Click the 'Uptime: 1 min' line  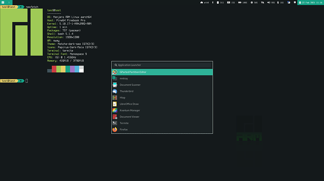57,27
